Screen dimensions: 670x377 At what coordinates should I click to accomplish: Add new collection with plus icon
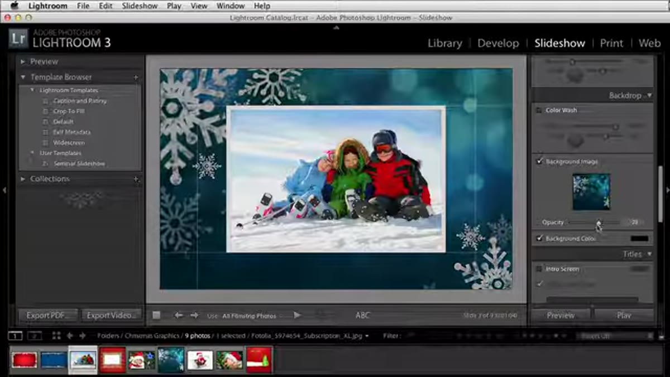click(x=136, y=179)
